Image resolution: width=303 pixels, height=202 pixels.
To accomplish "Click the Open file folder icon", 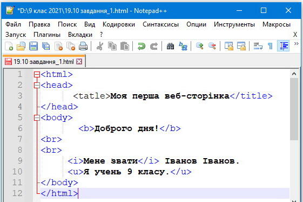I will point(21,46).
